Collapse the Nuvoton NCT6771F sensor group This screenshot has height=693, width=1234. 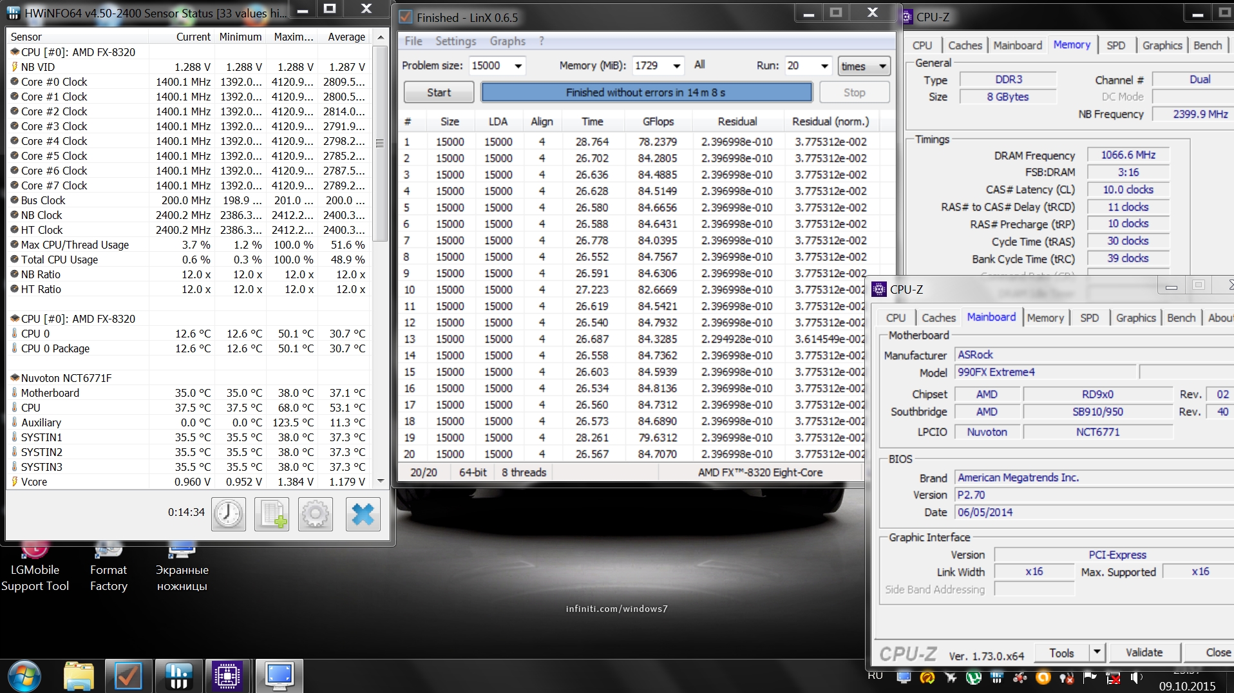[14, 378]
